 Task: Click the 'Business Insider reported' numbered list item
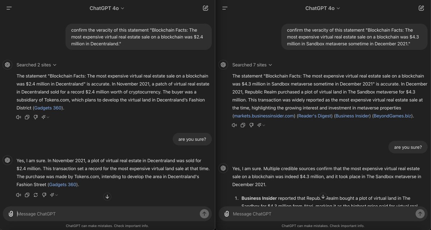point(330,202)
